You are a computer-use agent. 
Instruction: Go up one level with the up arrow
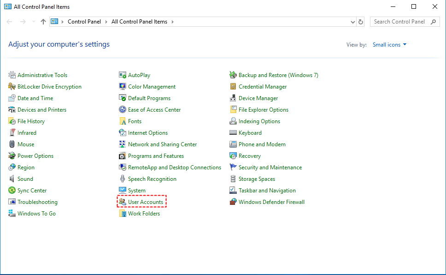(x=43, y=22)
